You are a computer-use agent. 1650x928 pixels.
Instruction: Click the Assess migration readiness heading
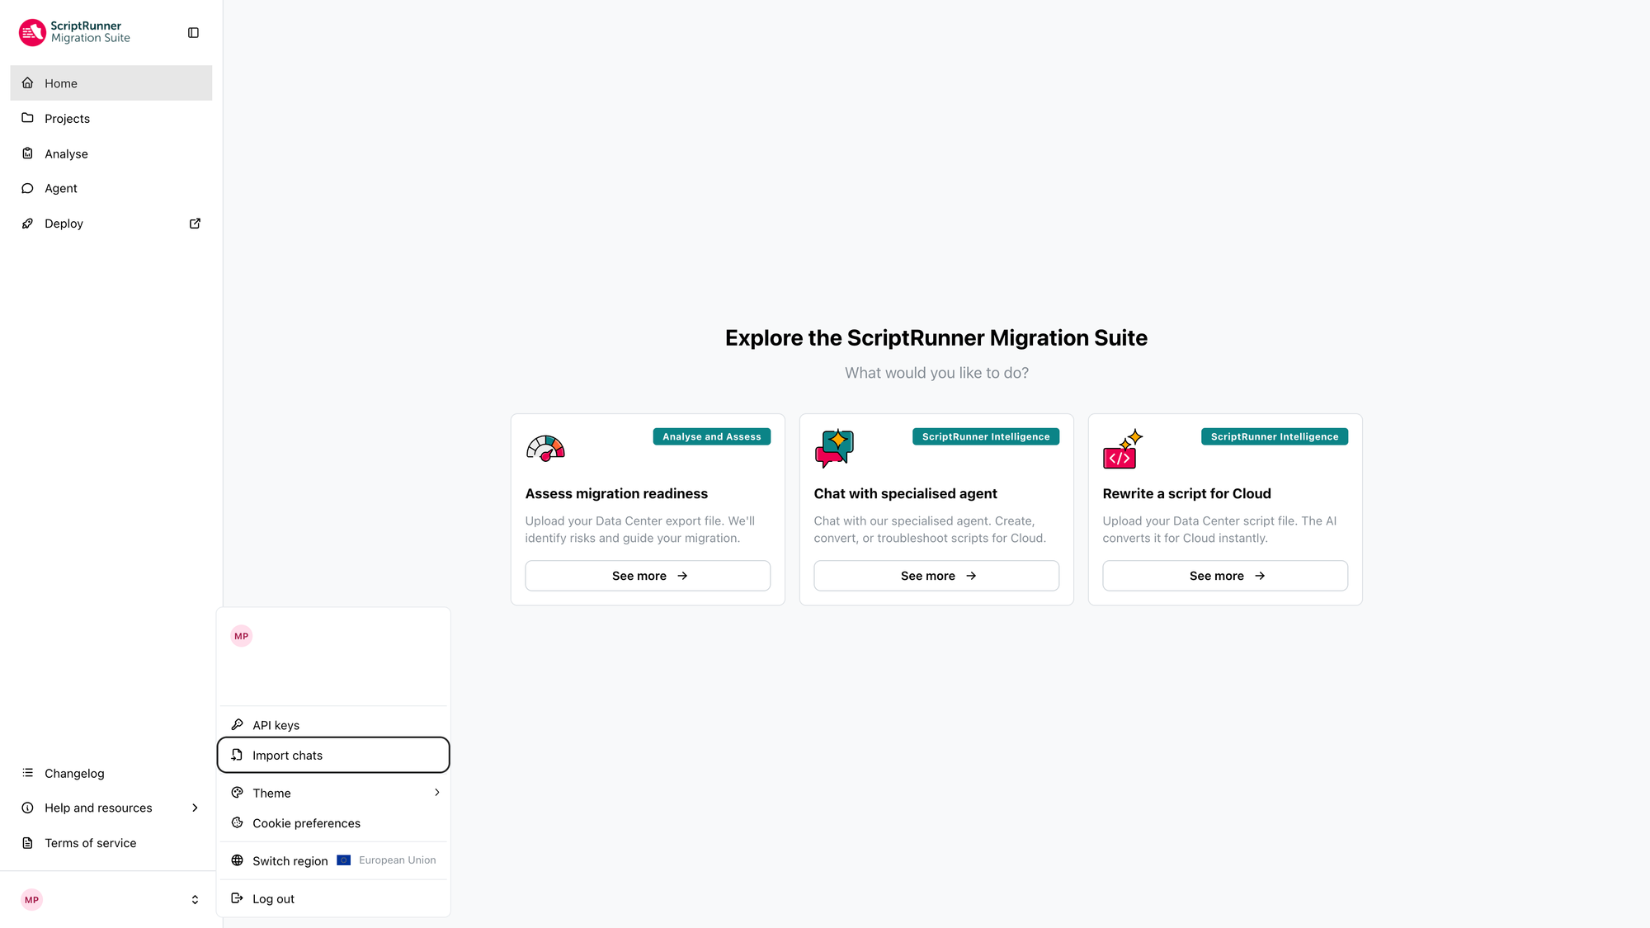click(x=616, y=493)
